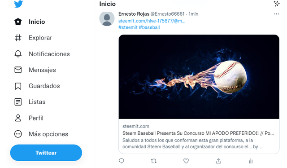Open Guardados bookmarks
The height and width of the screenshot is (168, 287).
(37, 86)
